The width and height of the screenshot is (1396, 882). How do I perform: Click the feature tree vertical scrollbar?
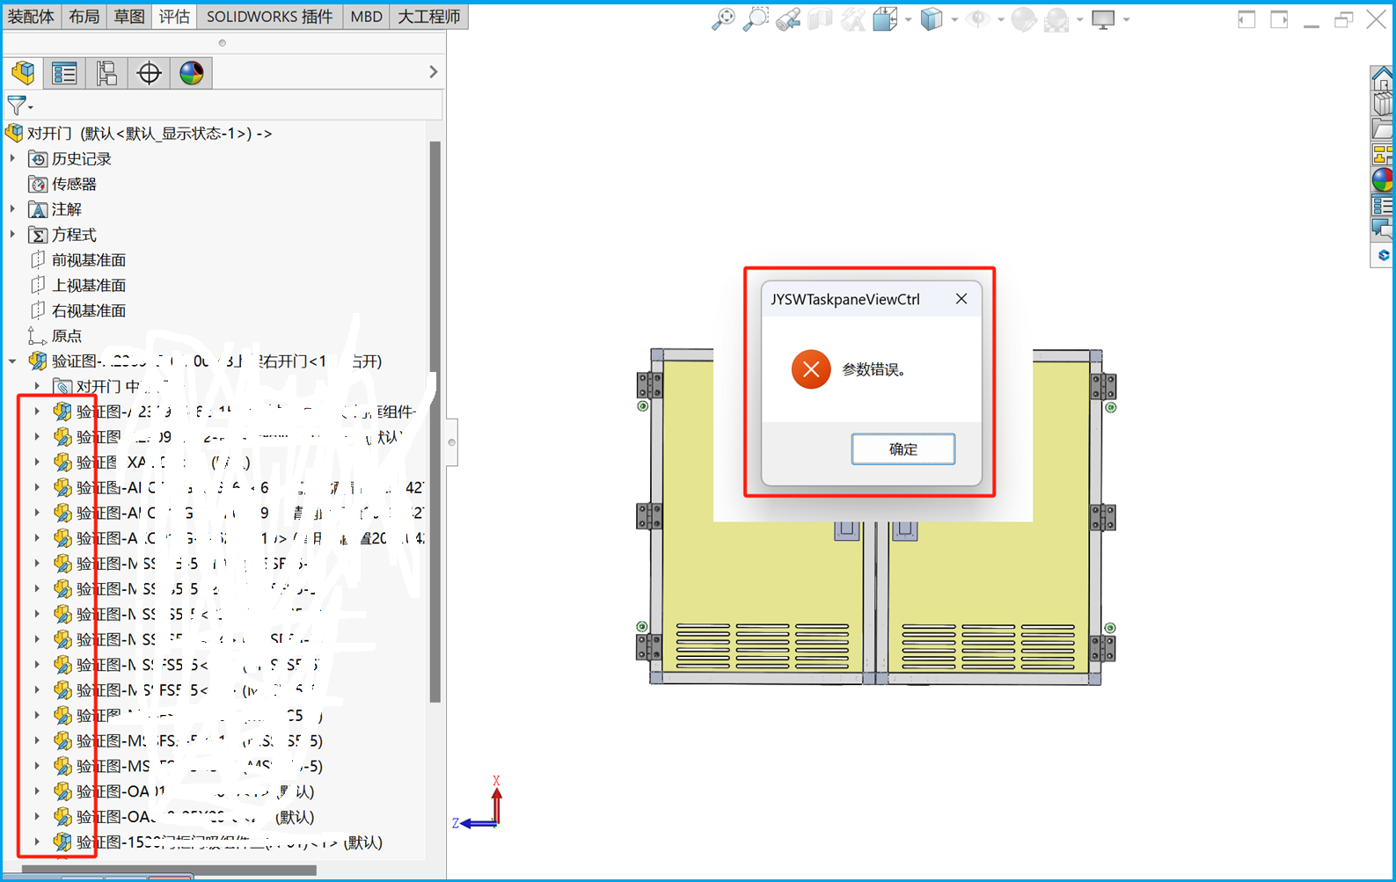coord(435,422)
